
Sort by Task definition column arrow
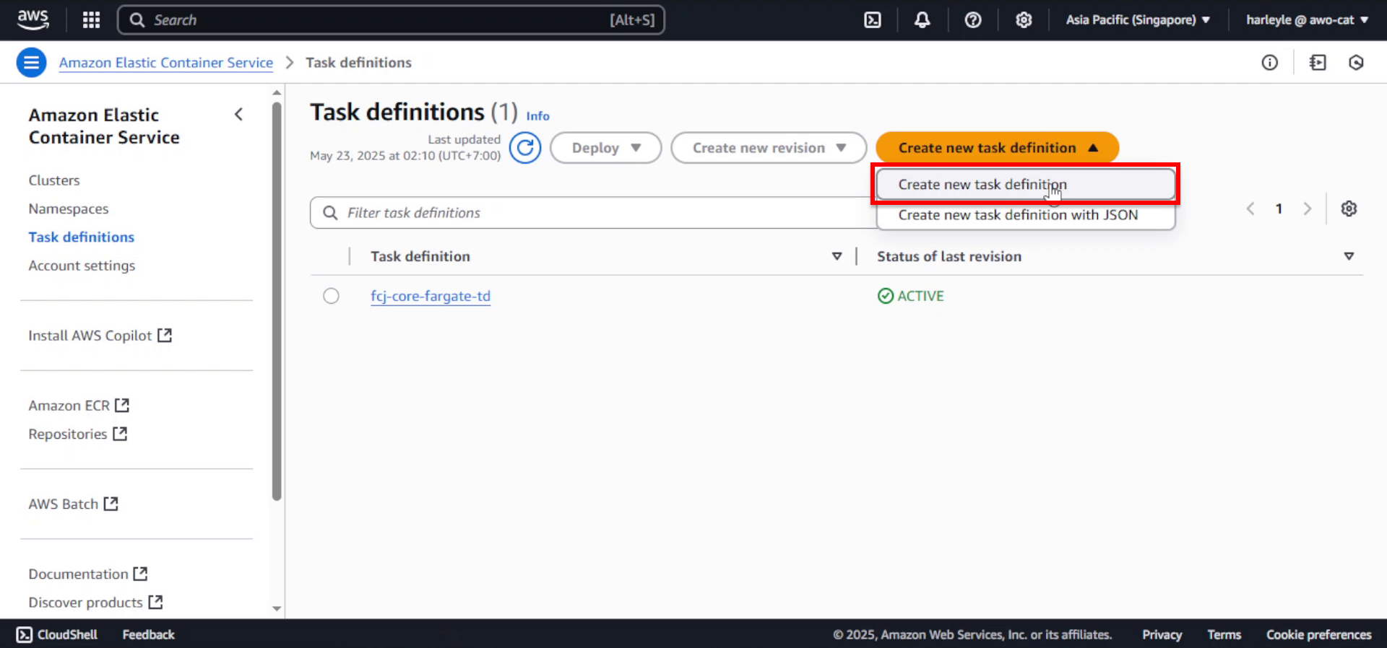(x=837, y=256)
